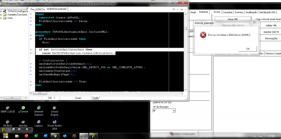Screen dimensions: 281x139
Task: Click the Code tab at editor bottom
Action: [x=95, y=98]
